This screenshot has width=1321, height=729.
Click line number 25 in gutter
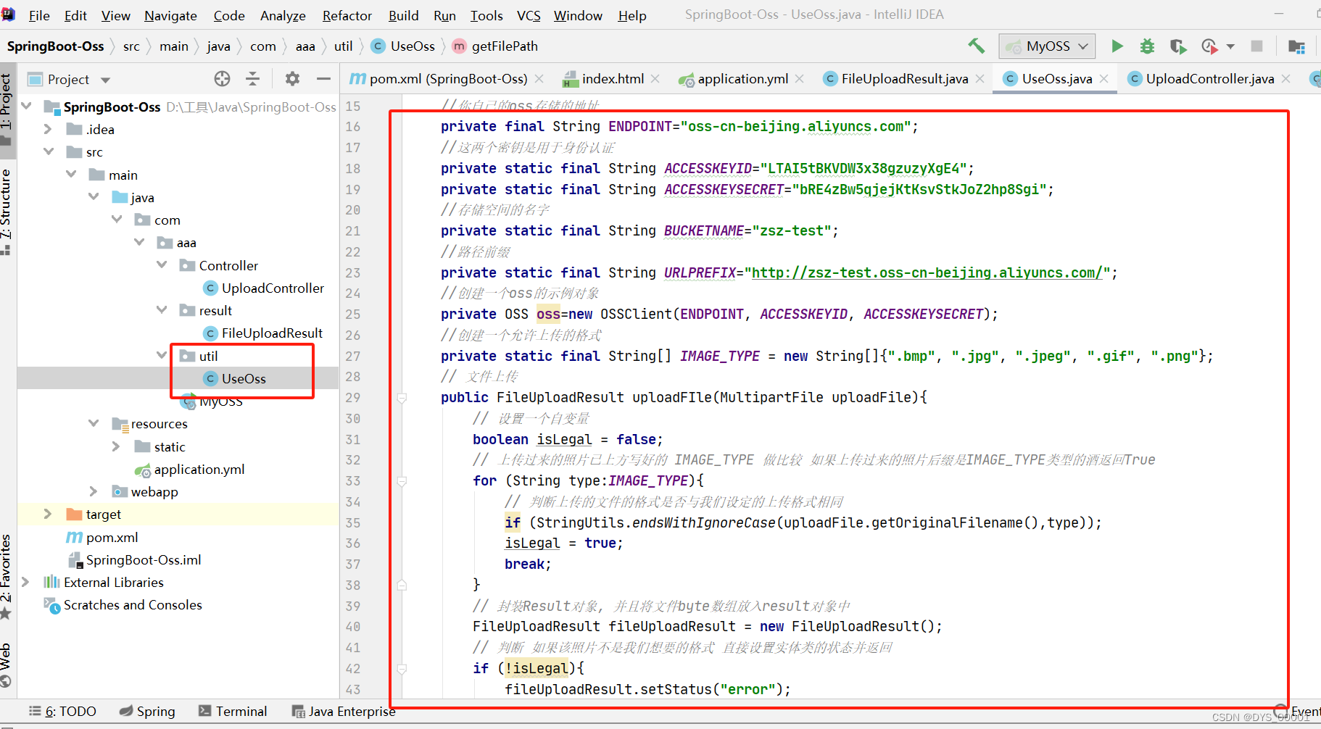[x=353, y=314]
